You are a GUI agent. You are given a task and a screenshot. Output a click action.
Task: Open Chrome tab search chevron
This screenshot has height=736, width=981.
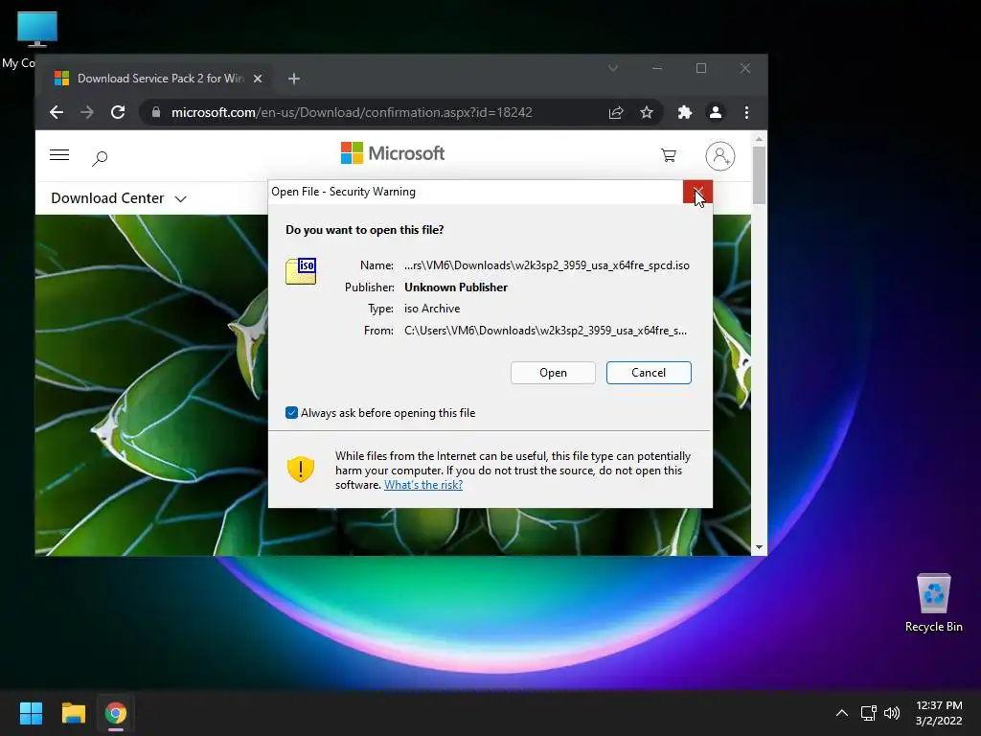[613, 68]
